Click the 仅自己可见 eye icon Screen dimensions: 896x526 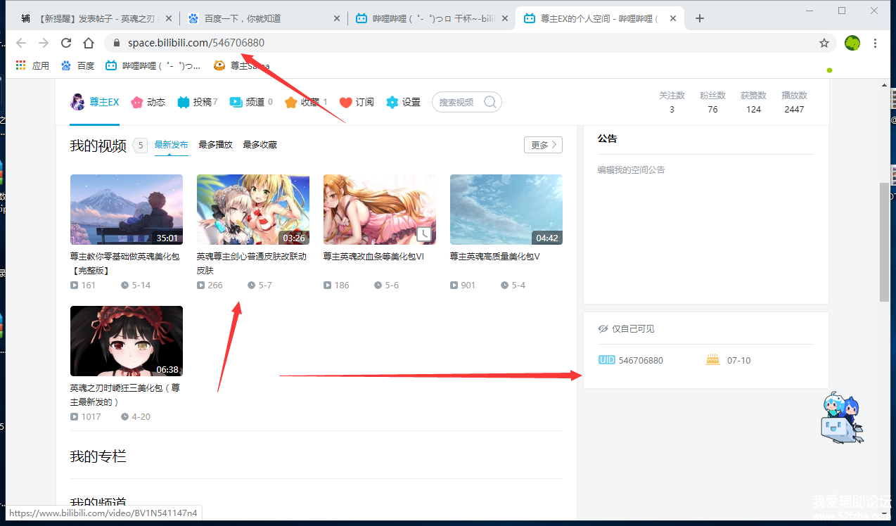click(603, 329)
